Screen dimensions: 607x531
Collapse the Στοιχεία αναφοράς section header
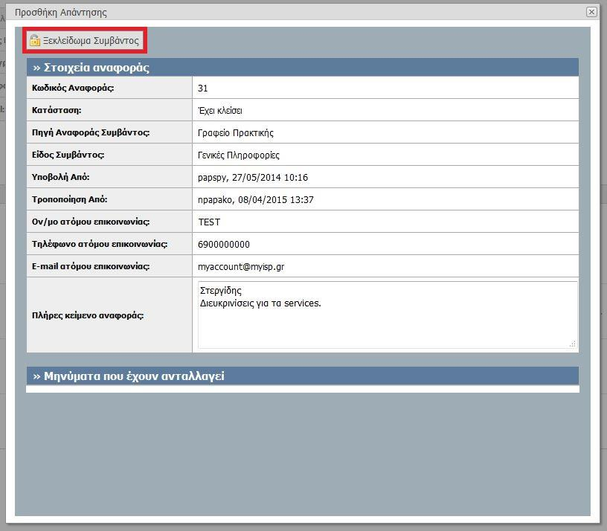coord(303,68)
